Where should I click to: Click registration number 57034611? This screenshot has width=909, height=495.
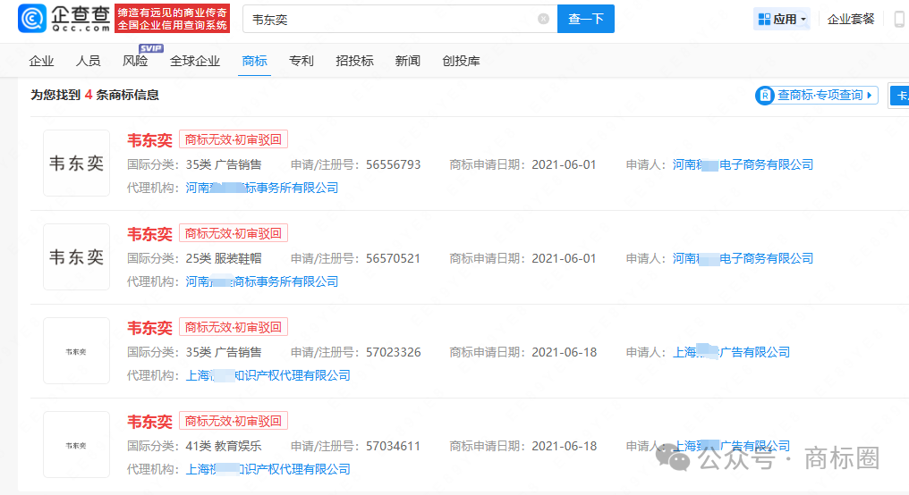click(x=393, y=446)
